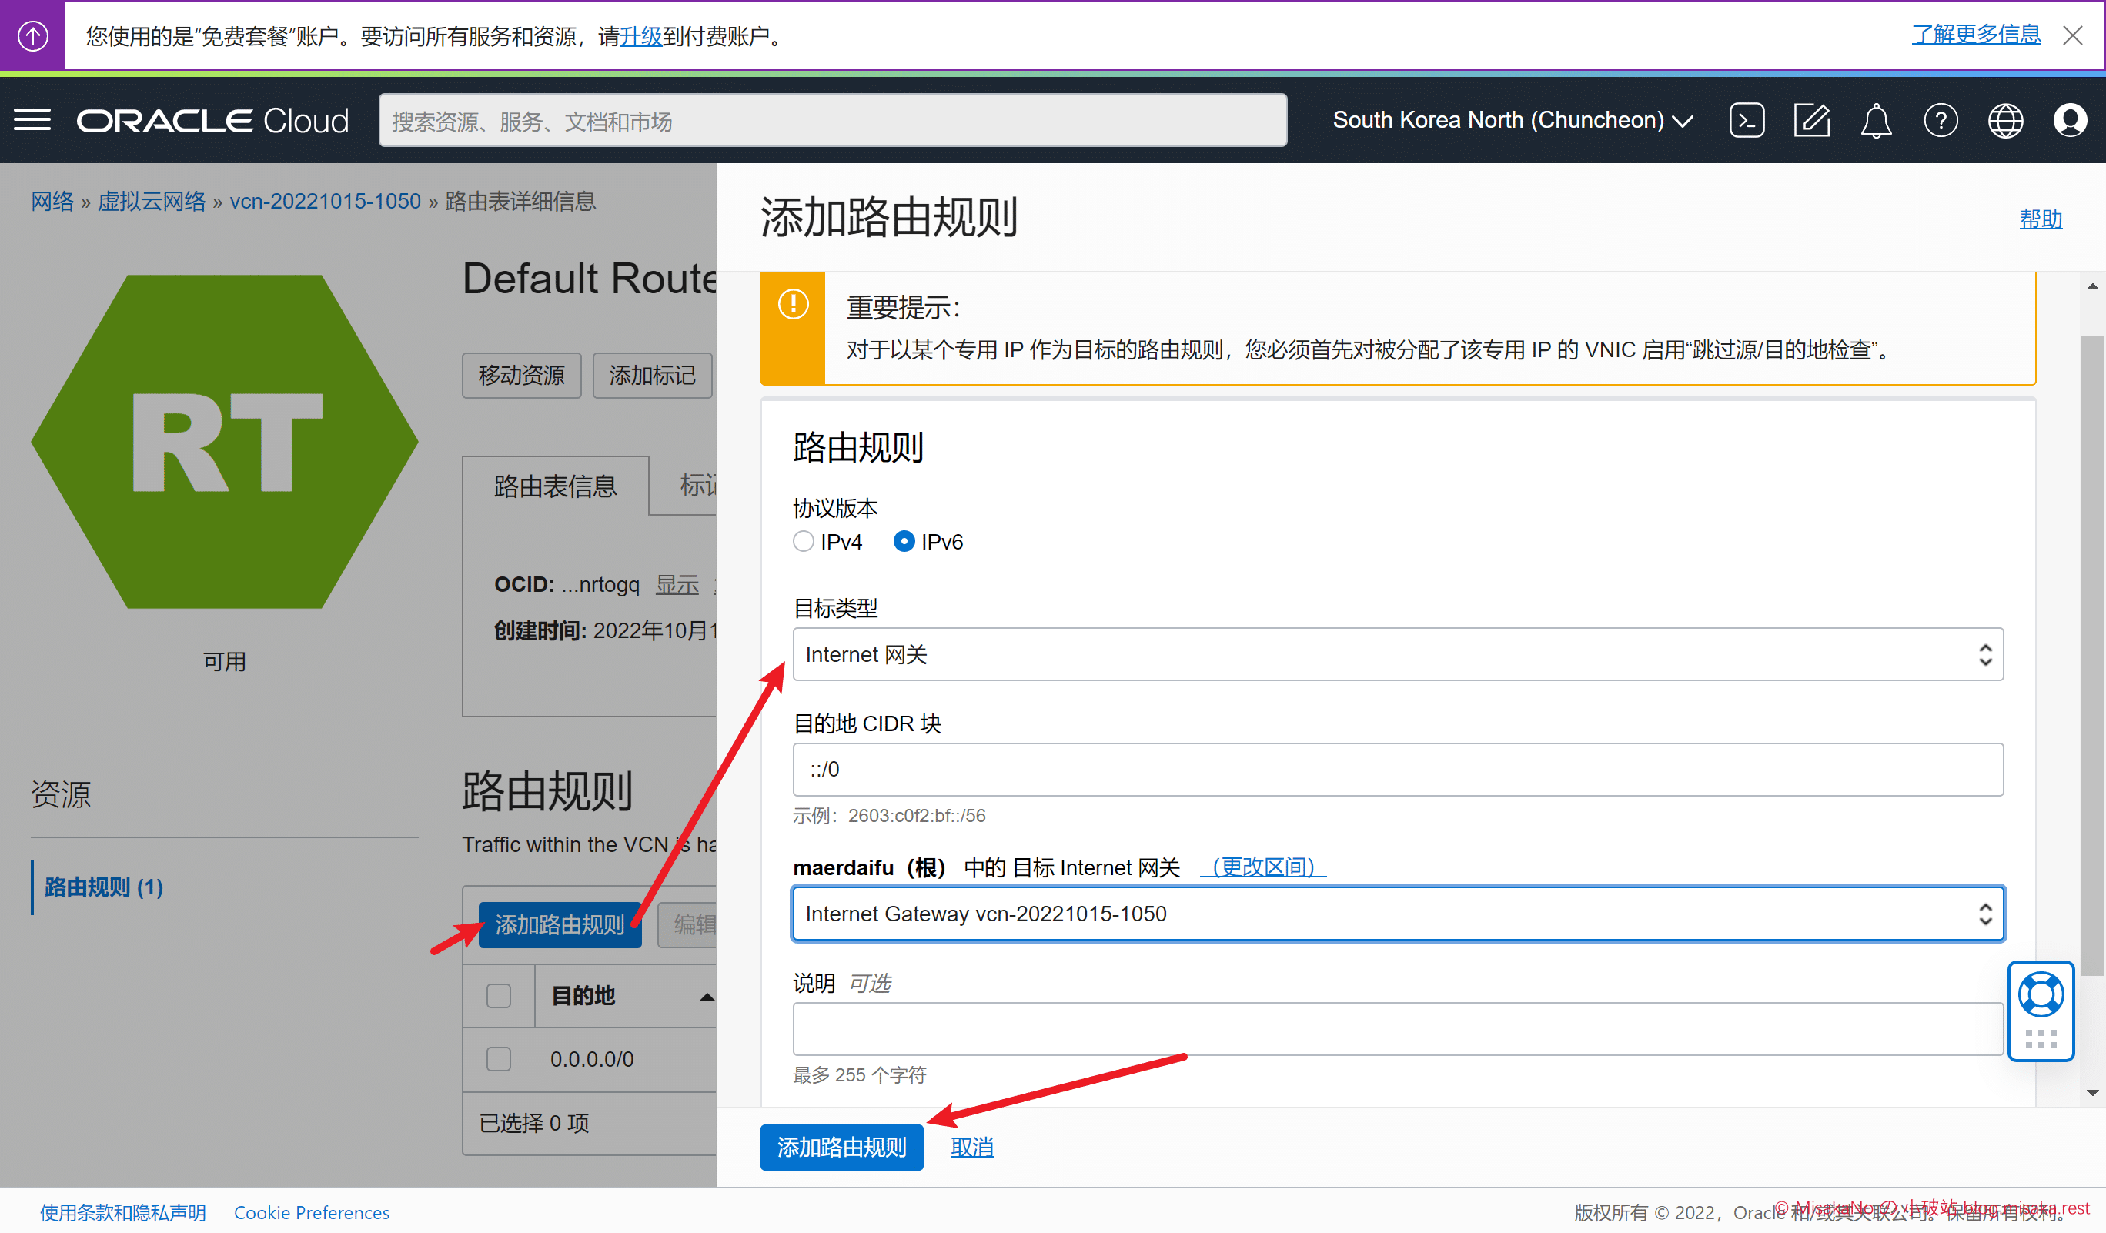Click the 取消 cancel link
This screenshot has height=1233, width=2106.
tap(972, 1146)
